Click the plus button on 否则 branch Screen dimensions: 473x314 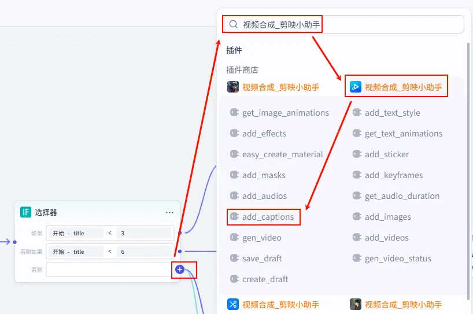tap(180, 269)
